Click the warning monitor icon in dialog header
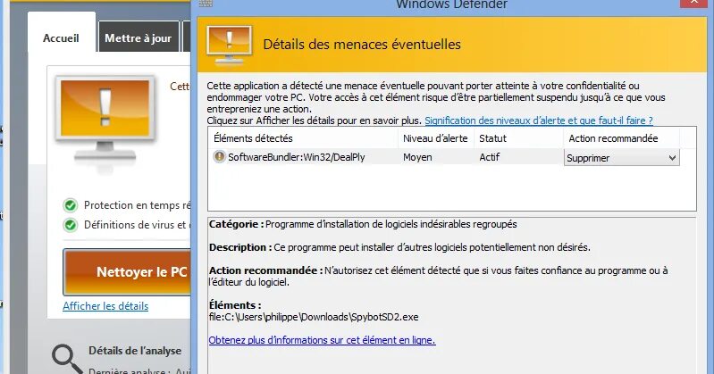This screenshot has width=714, height=374. tap(229, 46)
